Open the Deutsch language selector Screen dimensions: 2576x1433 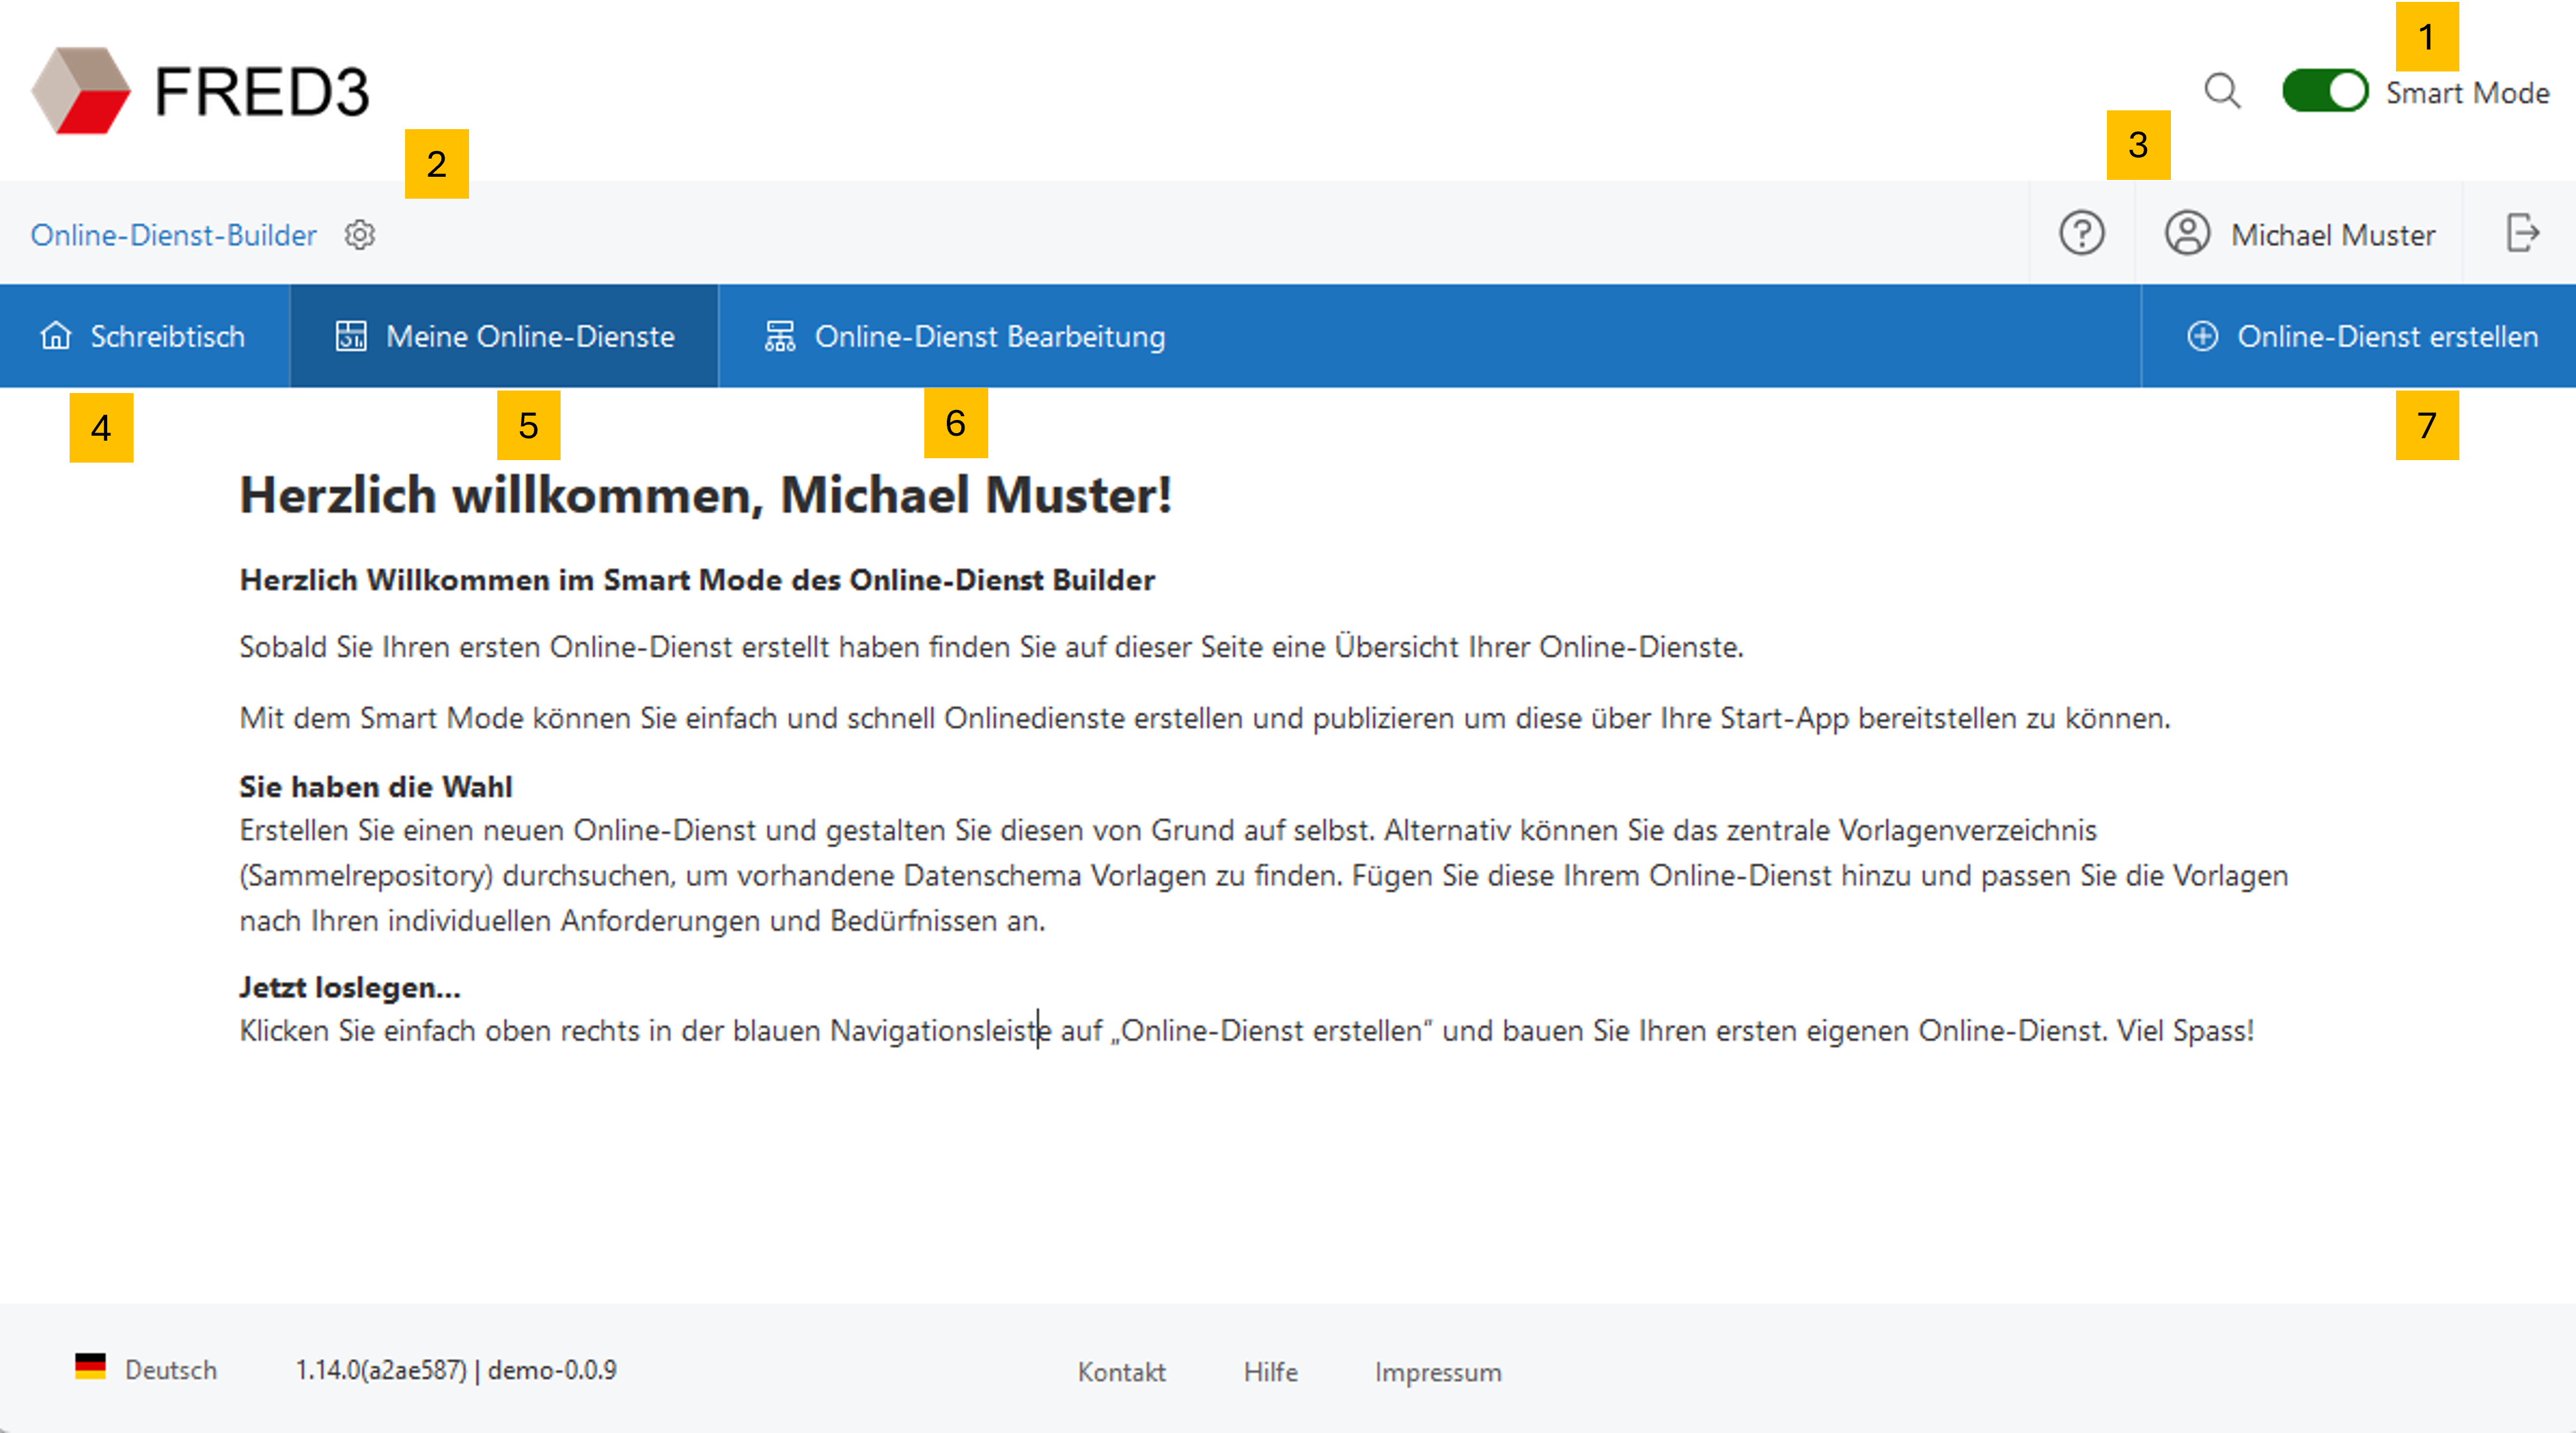point(170,1371)
